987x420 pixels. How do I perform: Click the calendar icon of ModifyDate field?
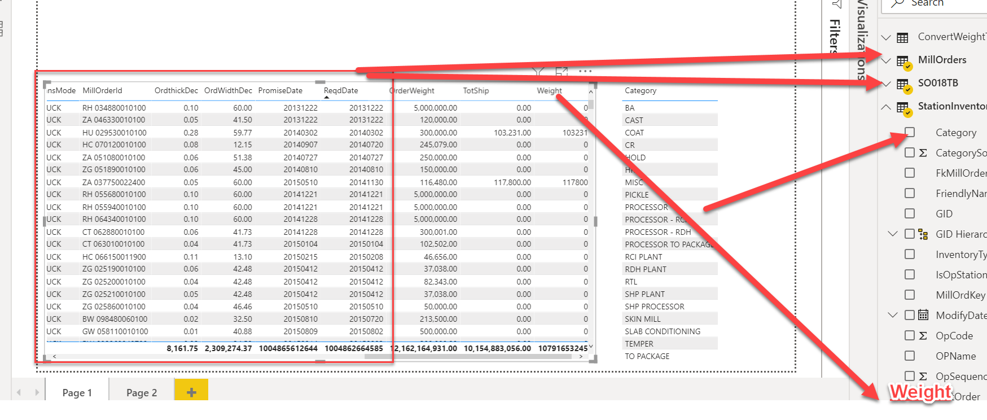923,315
